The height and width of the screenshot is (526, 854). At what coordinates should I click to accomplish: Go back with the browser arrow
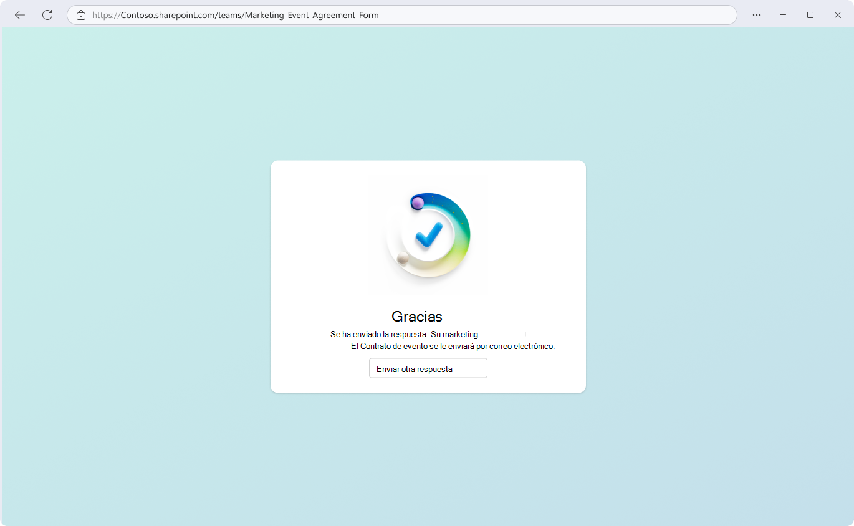20,15
